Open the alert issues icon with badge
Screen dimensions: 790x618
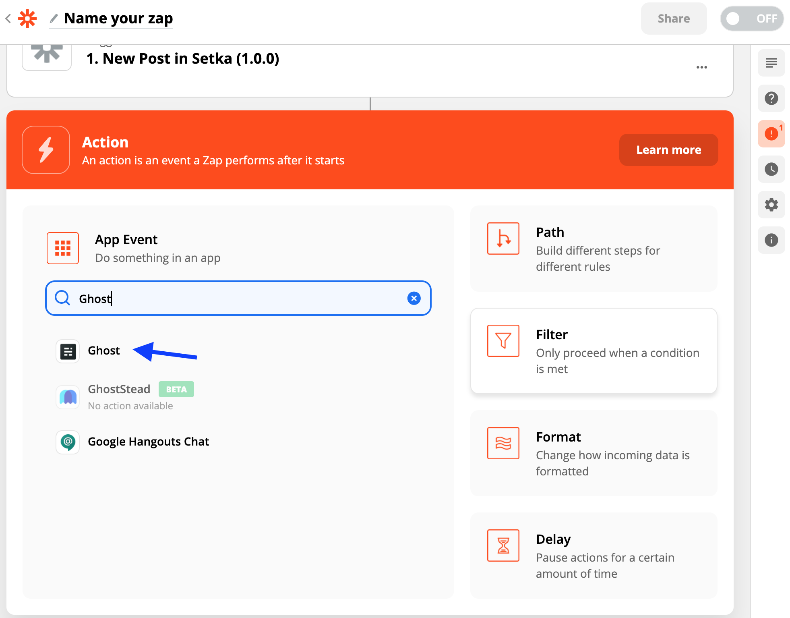click(x=771, y=134)
